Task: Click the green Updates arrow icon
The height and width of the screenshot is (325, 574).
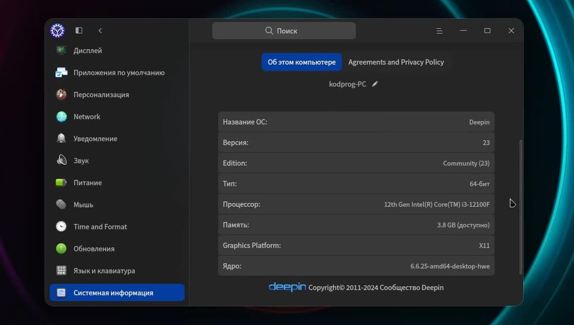Action: [x=61, y=248]
